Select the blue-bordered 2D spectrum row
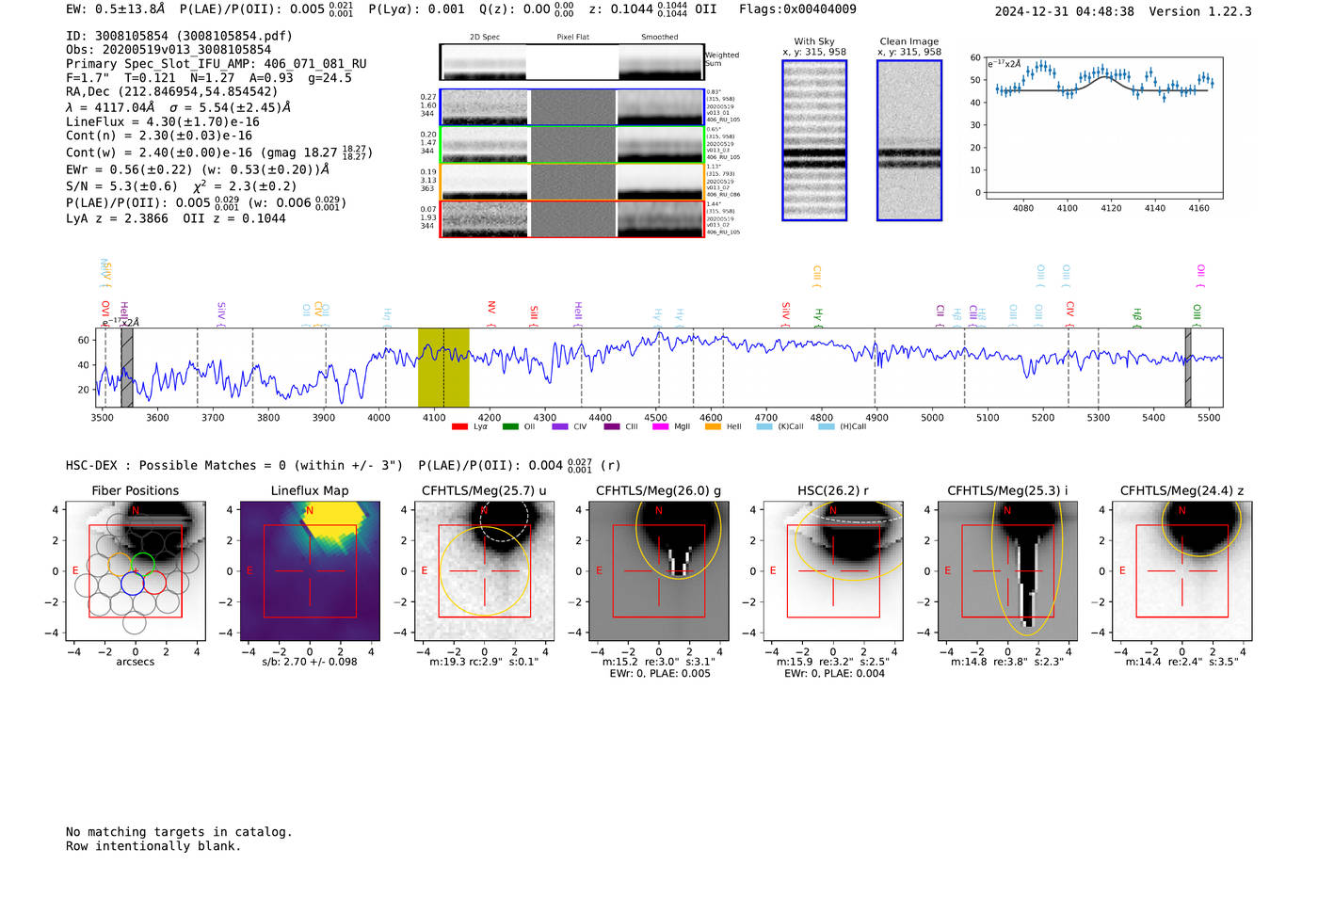This screenshot has width=1318, height=897. point(571,107)
